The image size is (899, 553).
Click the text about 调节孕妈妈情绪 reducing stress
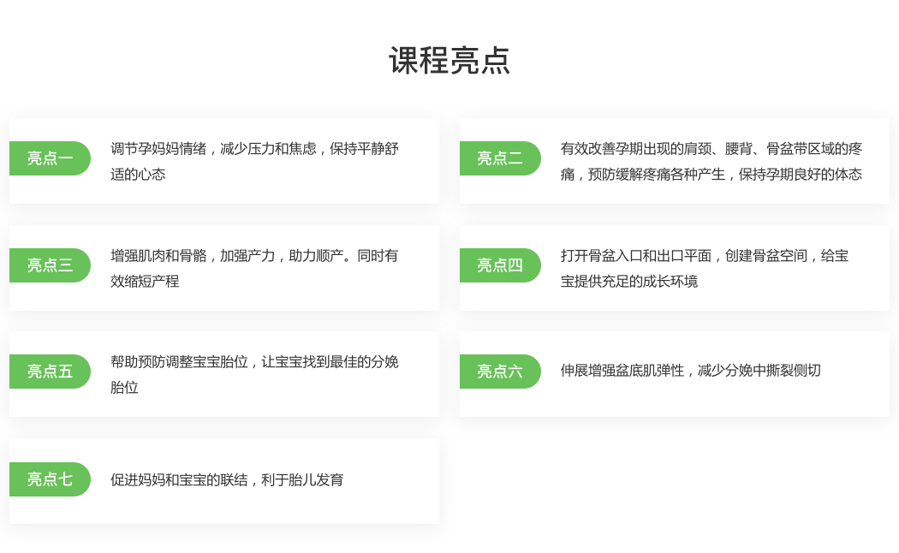click(x=253, y=160)
